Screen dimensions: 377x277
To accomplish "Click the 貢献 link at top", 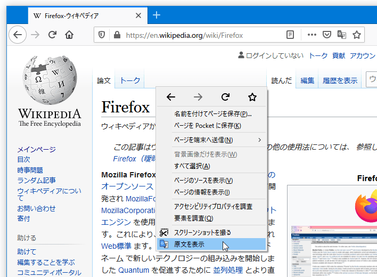I will [339, 56].
